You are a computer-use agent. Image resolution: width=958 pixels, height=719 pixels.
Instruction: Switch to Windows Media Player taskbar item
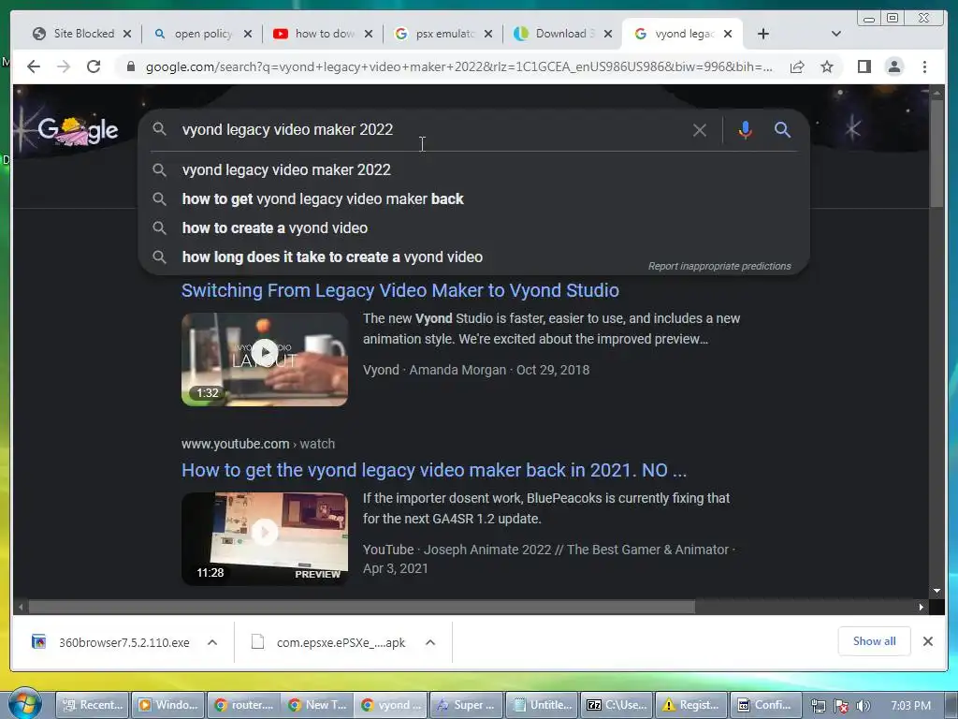pyautogui.click(x=168, y=705)
